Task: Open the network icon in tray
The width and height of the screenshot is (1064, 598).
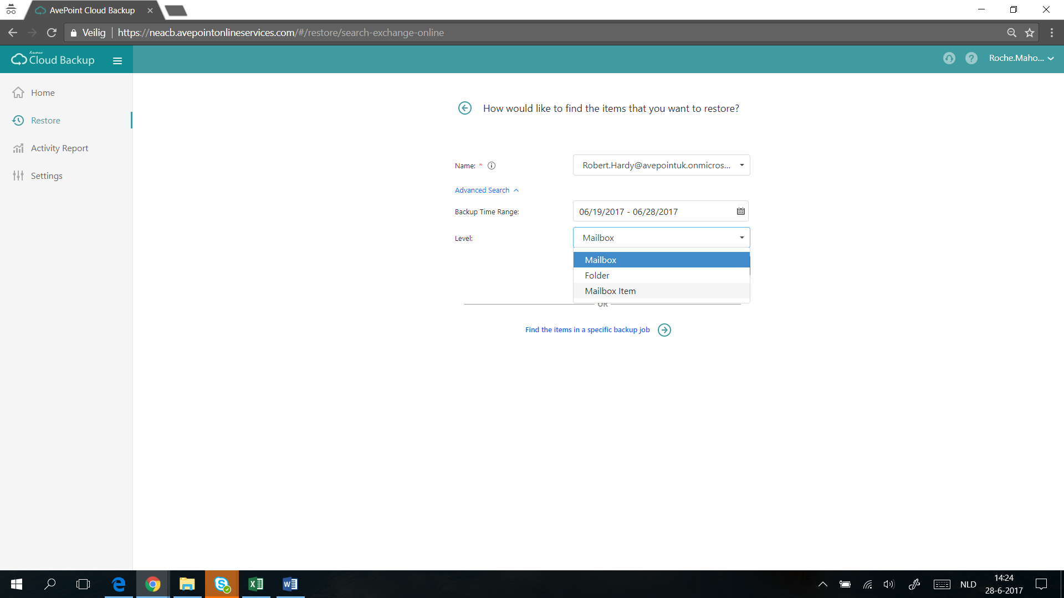Action: coord(867,584)
